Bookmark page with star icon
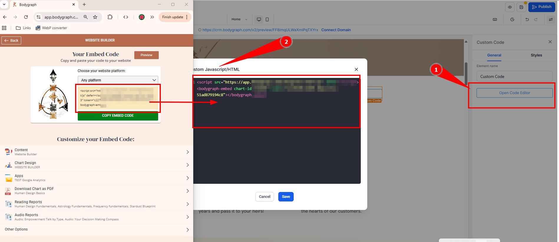 [x=95, y=17]
